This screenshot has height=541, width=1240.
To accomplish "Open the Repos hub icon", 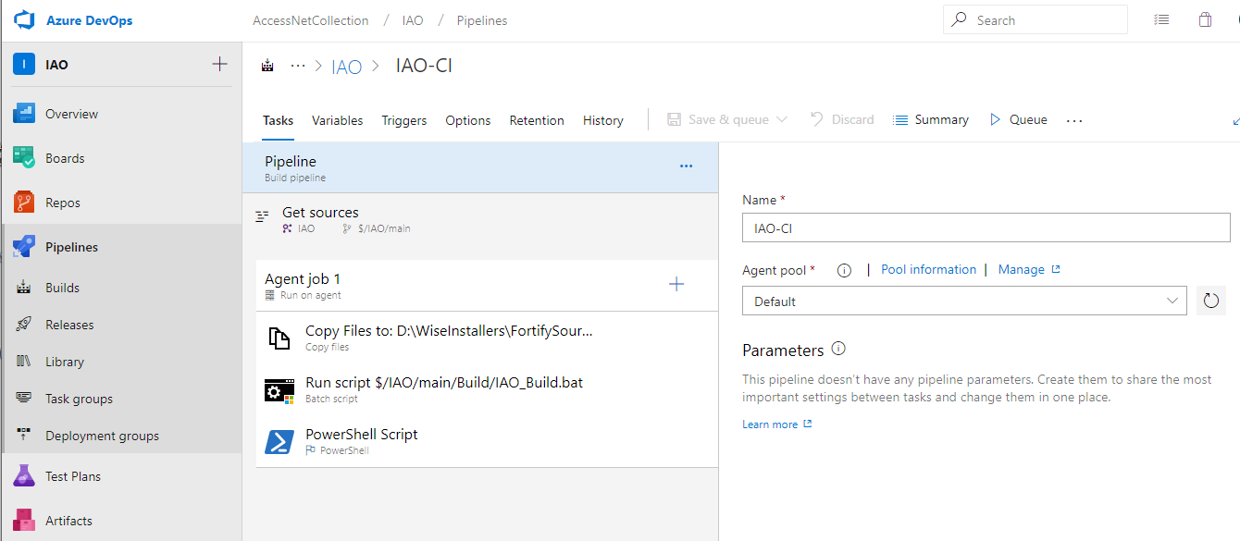I will pos(24,203).
